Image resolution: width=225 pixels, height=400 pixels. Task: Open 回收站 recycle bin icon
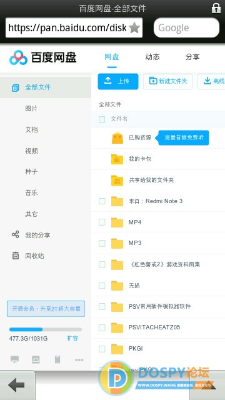[x=15, y=256]
